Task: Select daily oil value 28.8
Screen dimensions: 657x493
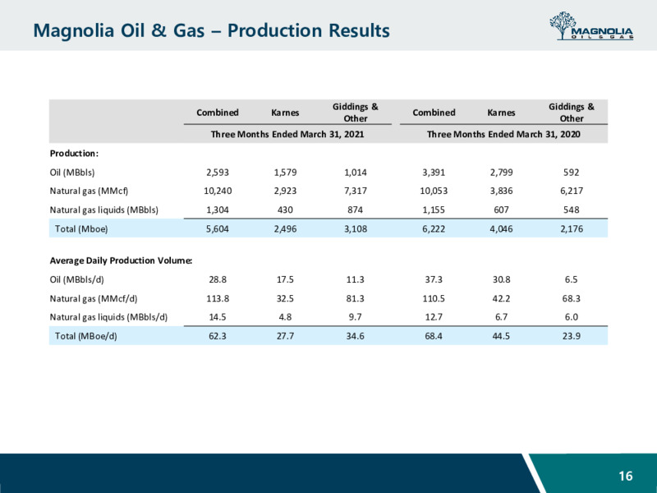Action: click(x=218, y=279)
